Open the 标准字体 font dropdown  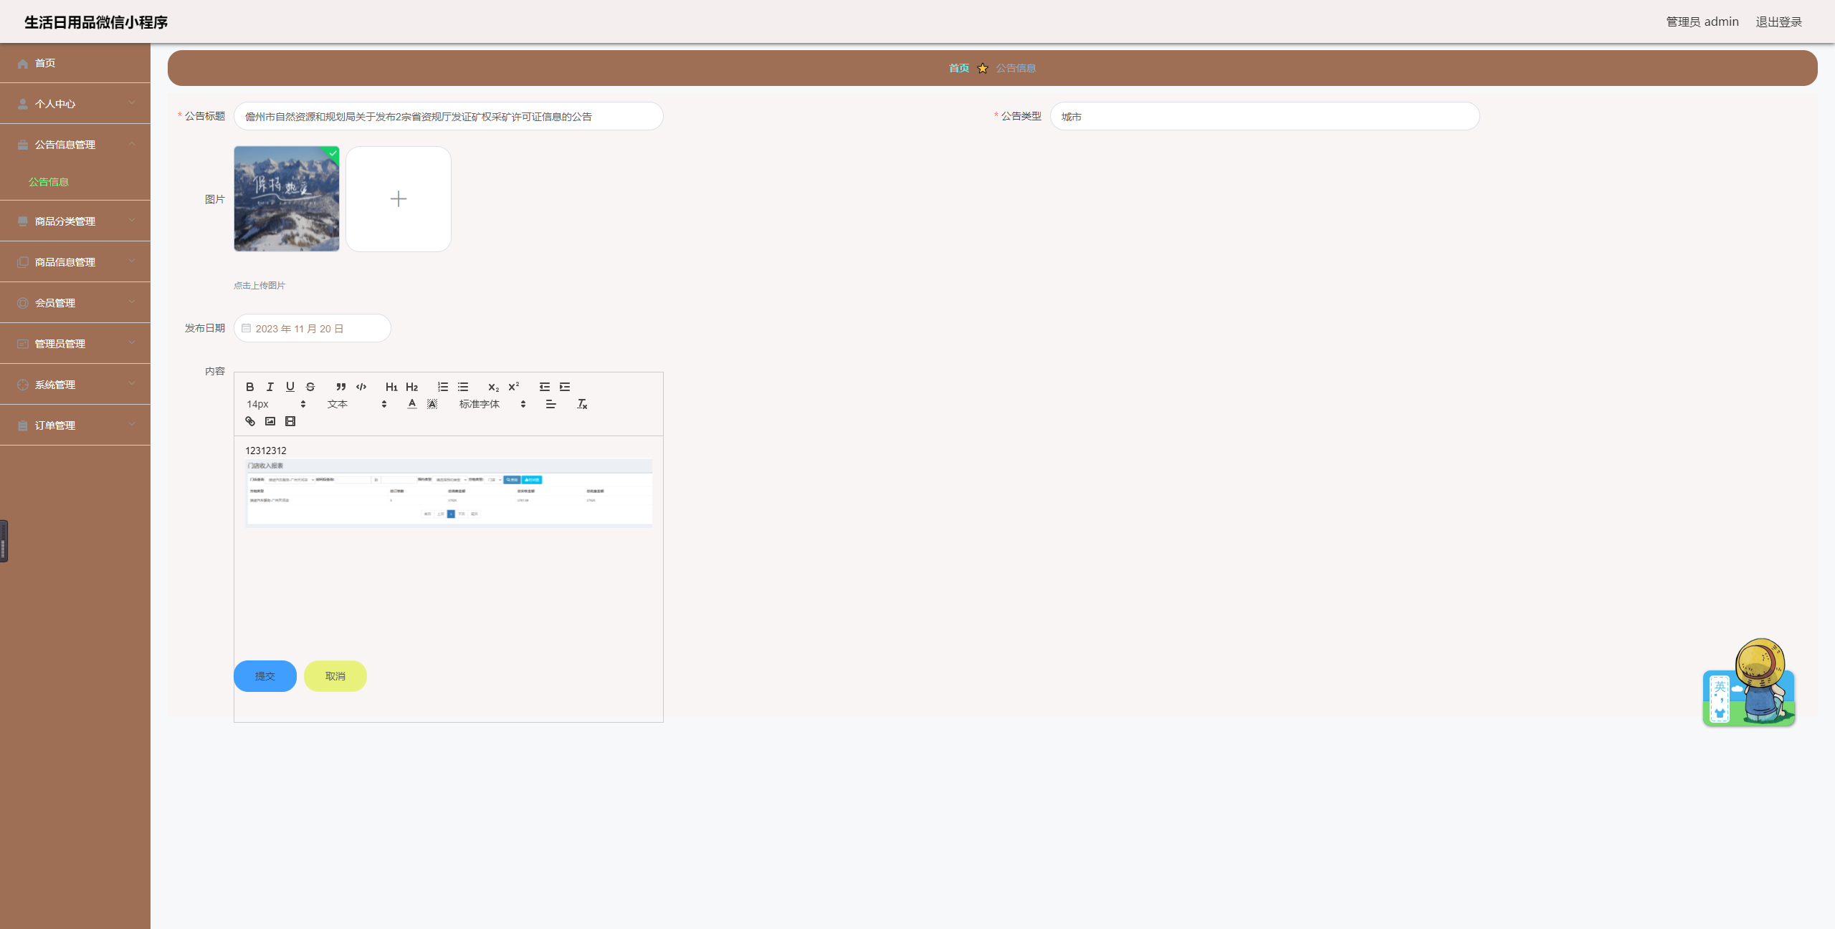pos(492,404)
